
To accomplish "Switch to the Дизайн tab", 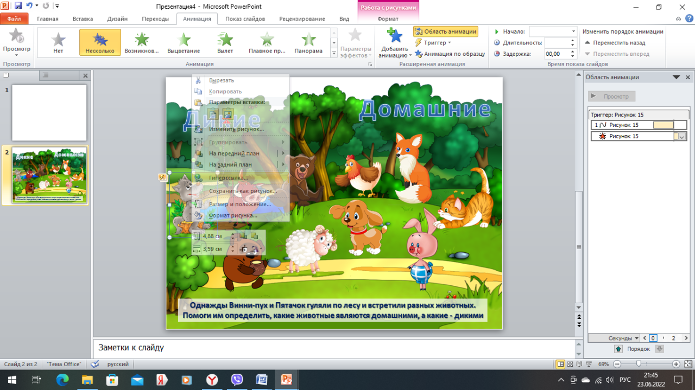I will point(117,18).
